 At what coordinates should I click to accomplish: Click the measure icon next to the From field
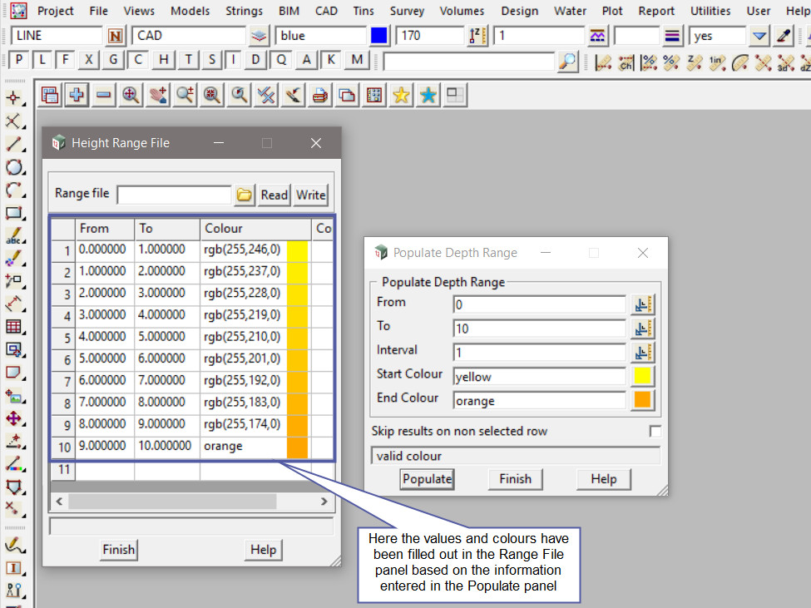642,304
